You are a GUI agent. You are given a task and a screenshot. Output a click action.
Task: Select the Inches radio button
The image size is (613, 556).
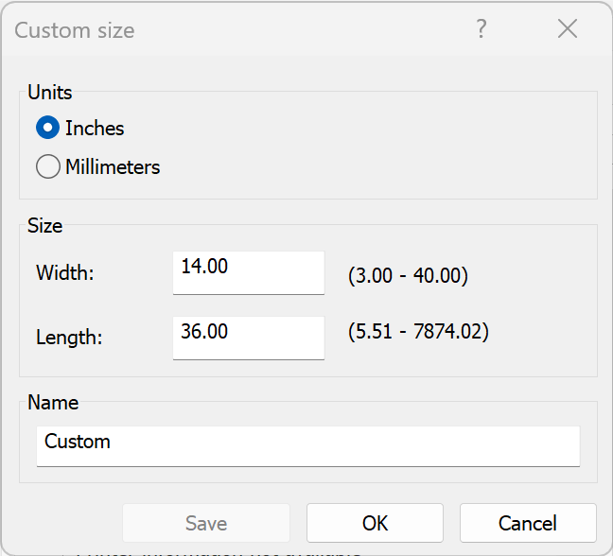47,128
